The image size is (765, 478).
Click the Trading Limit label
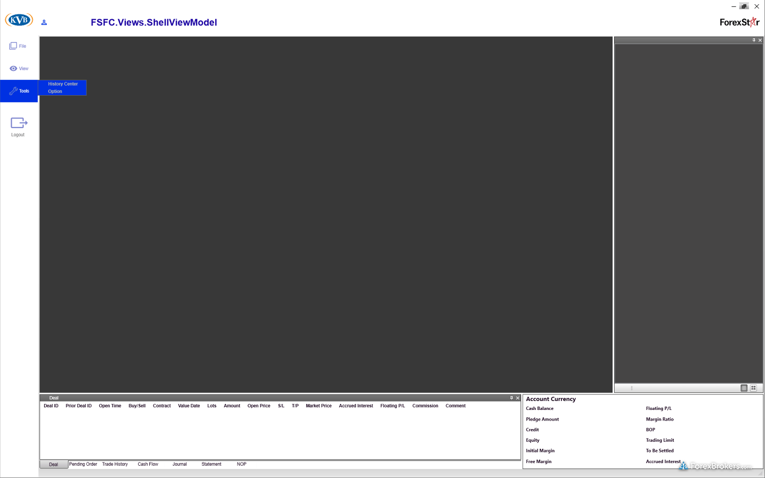(x=660, y=440)
